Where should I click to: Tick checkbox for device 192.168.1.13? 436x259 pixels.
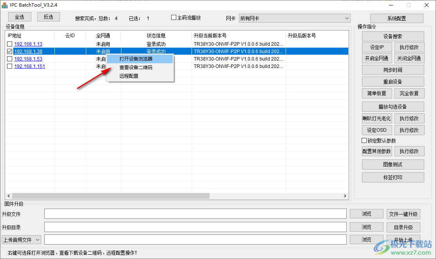[10, 44]
